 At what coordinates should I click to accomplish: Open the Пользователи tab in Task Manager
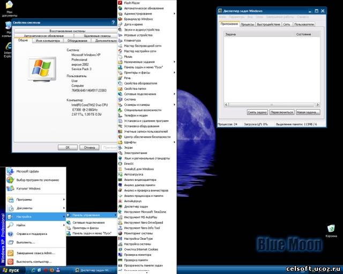coord(304,25)
